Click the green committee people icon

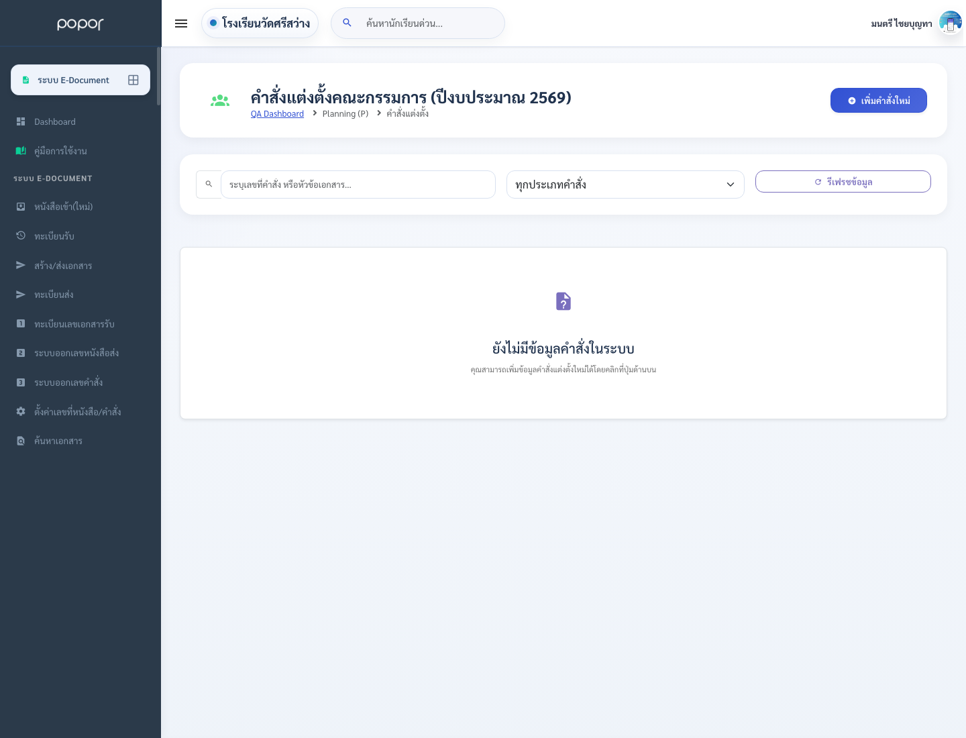click(x=220, y=101)
